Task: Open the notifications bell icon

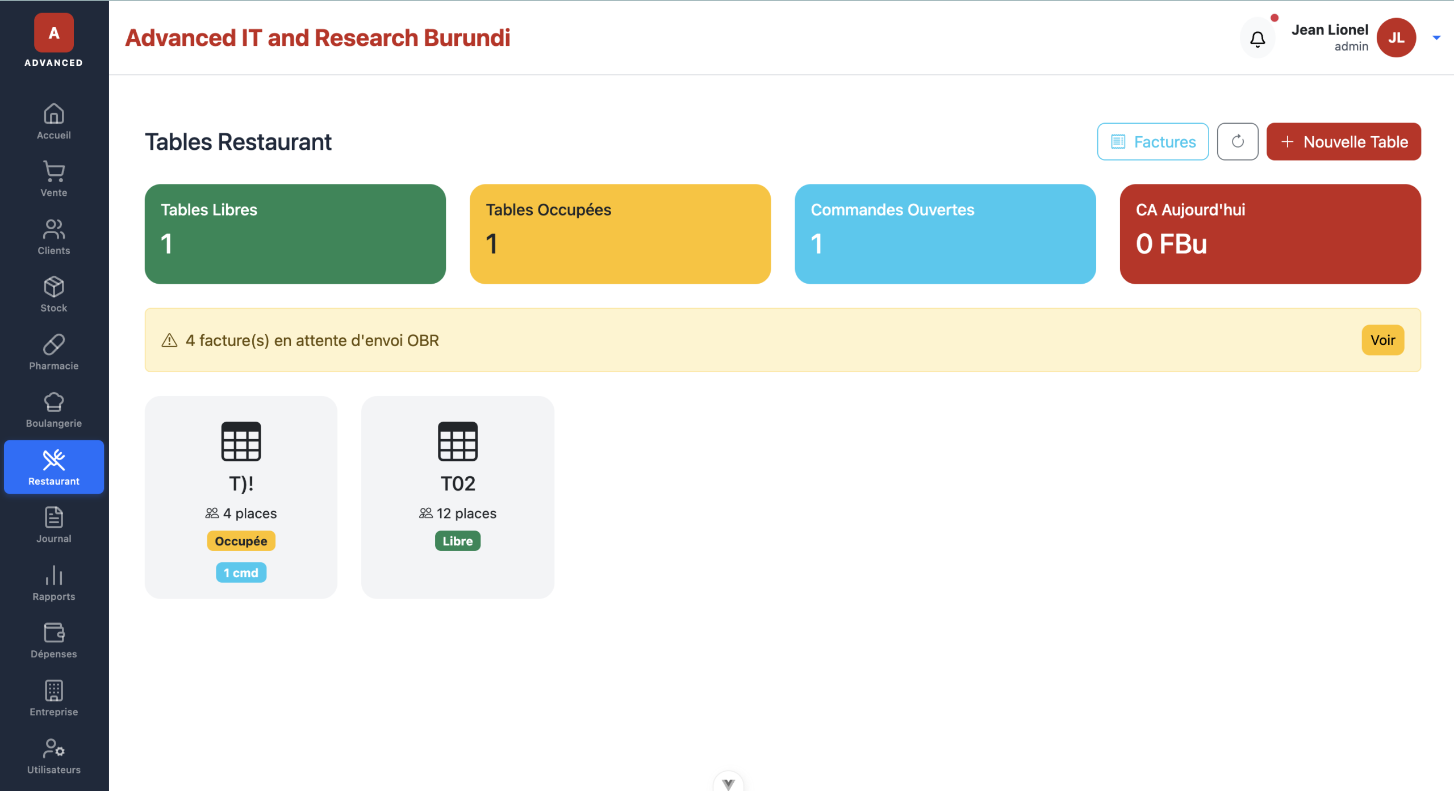Action: click(x=1257, y=39)
